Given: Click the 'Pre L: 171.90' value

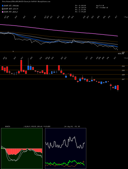Looking at the screenshot, I should pos(80,10).
